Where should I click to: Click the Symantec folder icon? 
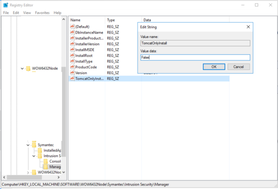click(x=34, y=145)
